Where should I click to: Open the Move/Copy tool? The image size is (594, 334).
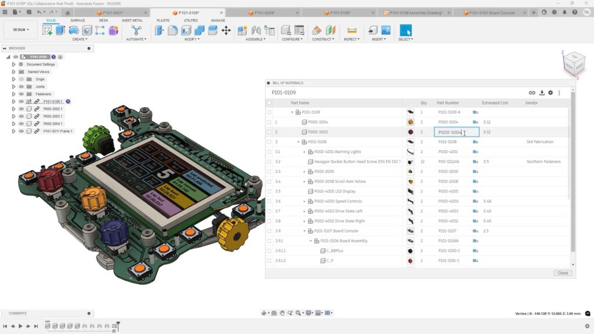[226, 30]
